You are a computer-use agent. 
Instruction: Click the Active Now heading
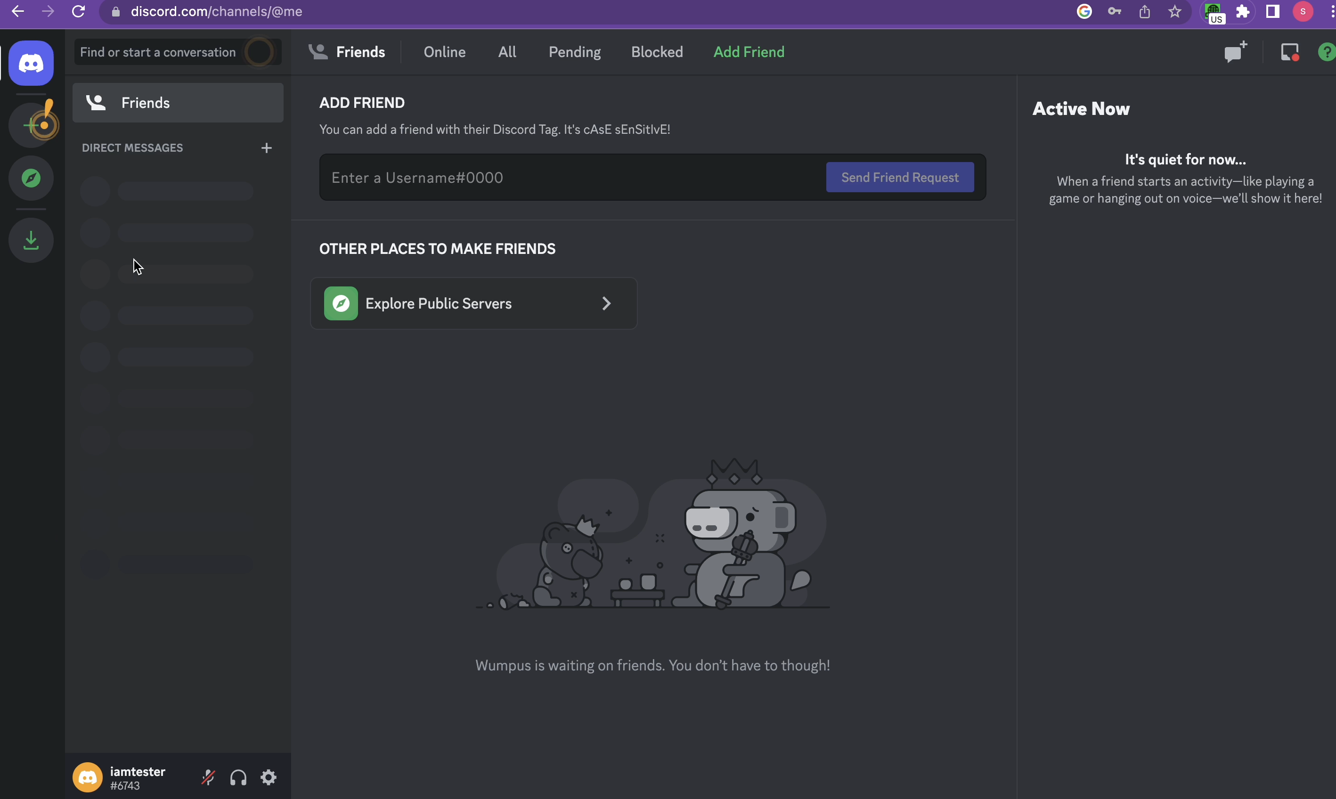[x=1081, y=109]
